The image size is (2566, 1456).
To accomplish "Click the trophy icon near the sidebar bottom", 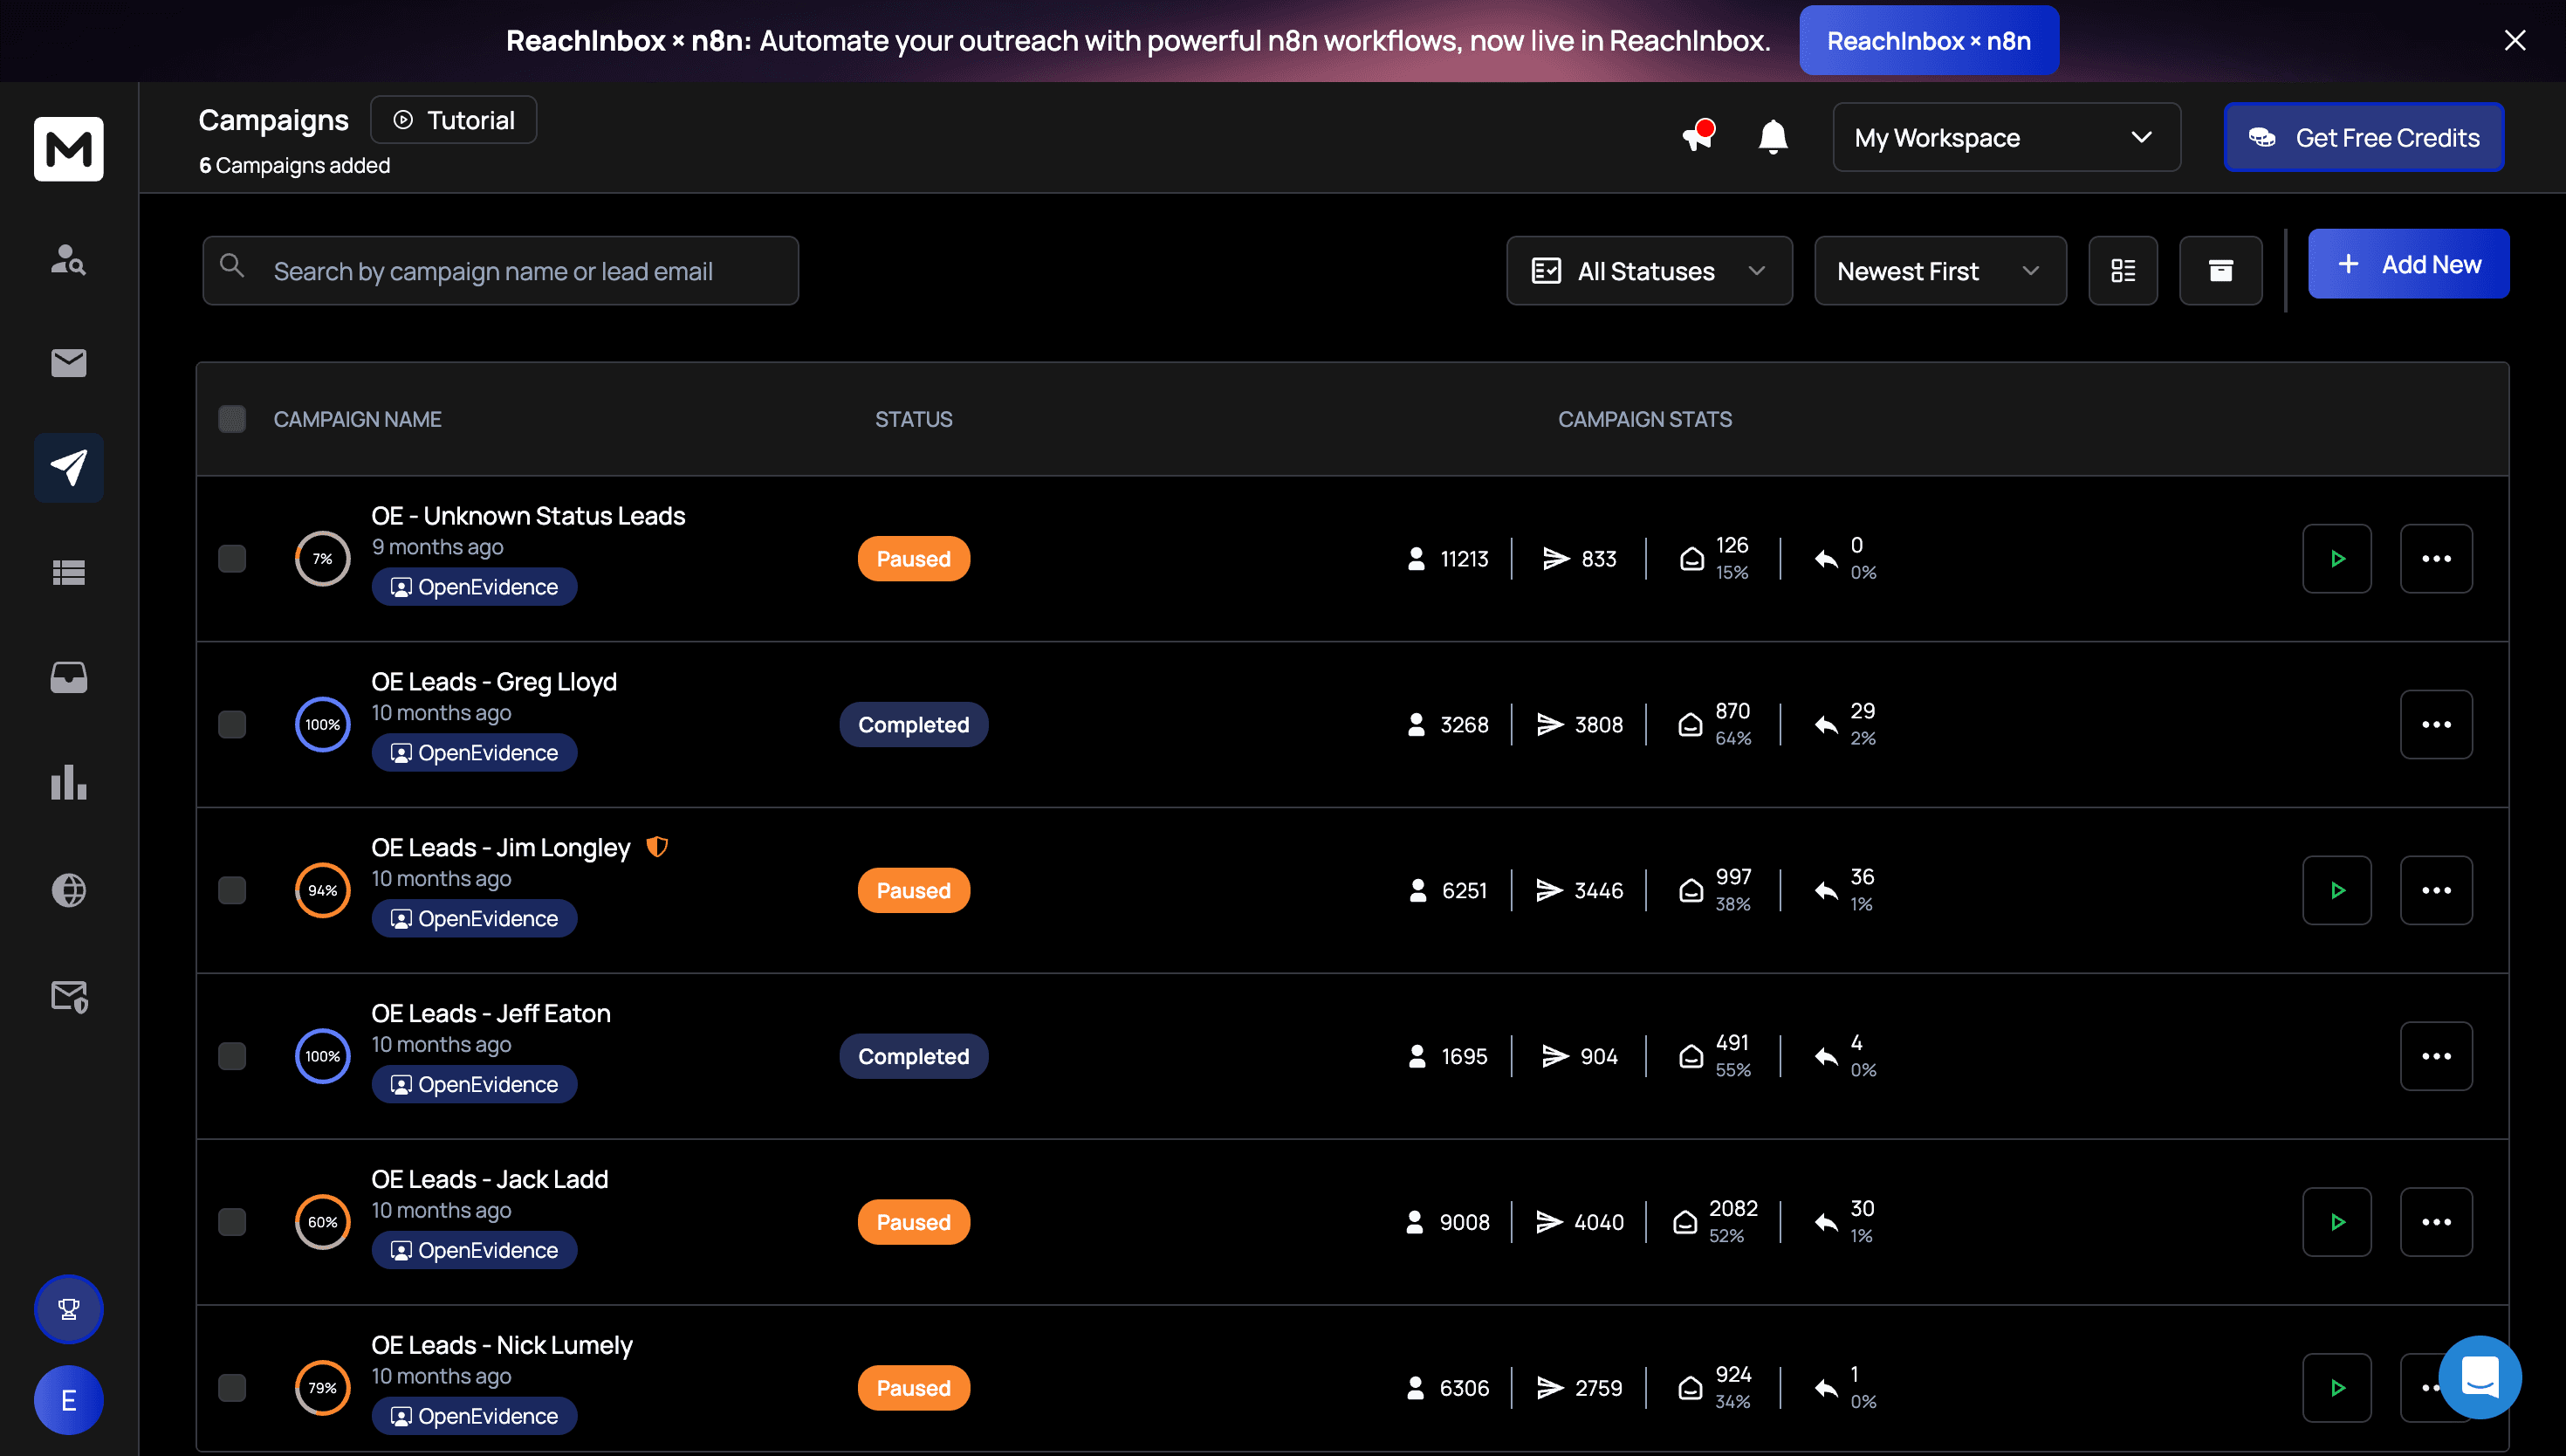I will pos(68,1308).
